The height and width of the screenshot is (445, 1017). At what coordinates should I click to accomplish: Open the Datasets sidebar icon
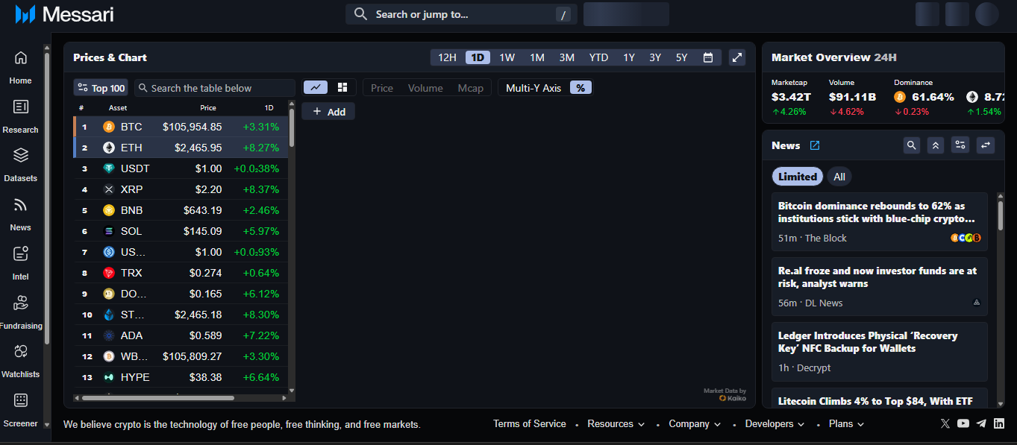coord(21,155)
